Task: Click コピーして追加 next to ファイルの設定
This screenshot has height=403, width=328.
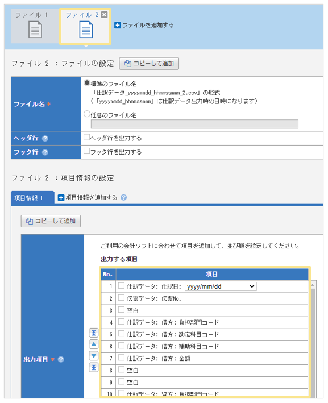Action: 149,64
